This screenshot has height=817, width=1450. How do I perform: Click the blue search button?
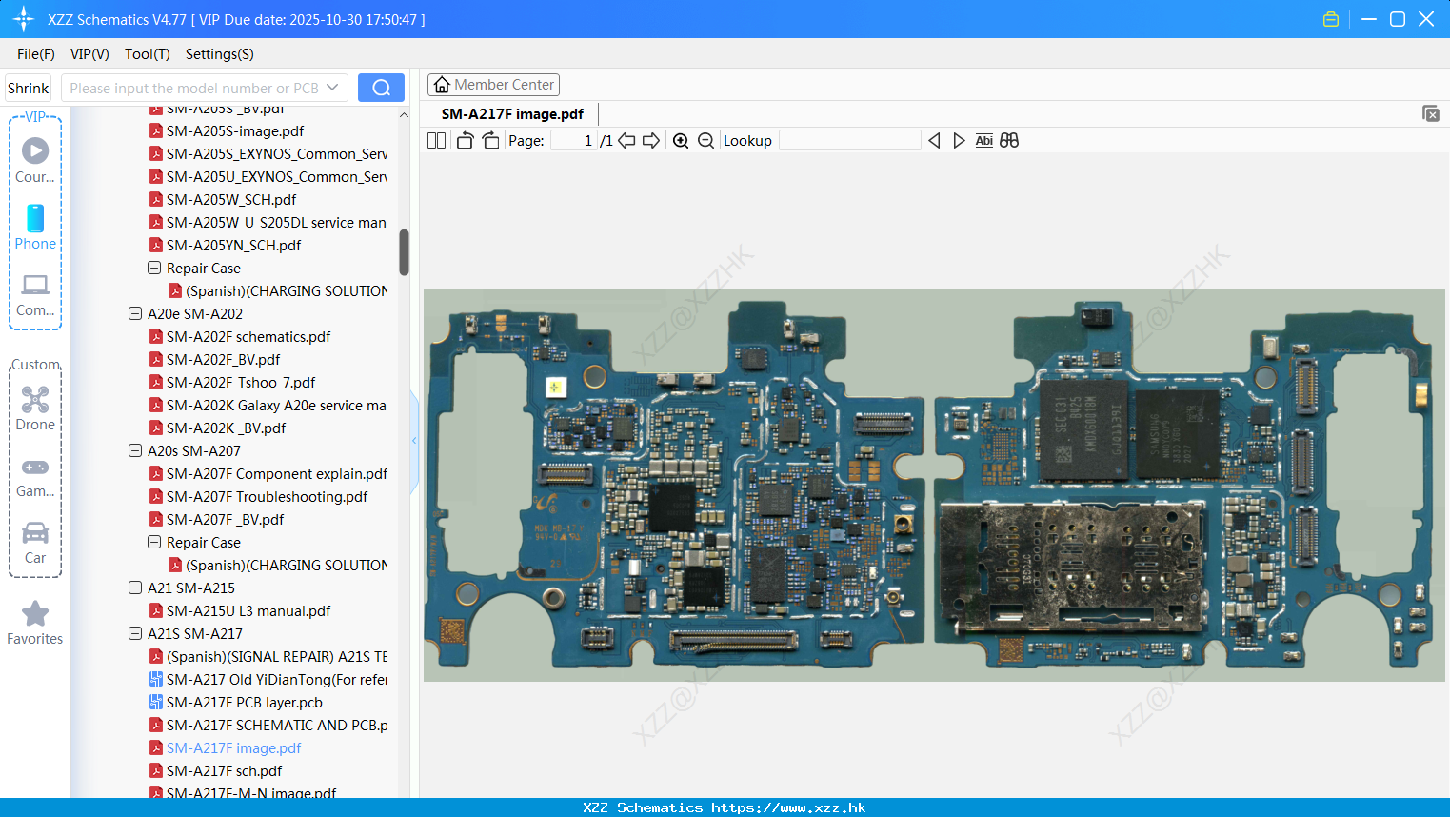[x=381, y=88]
